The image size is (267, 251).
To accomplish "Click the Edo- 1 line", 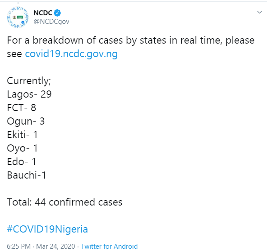I will point(22,161).
